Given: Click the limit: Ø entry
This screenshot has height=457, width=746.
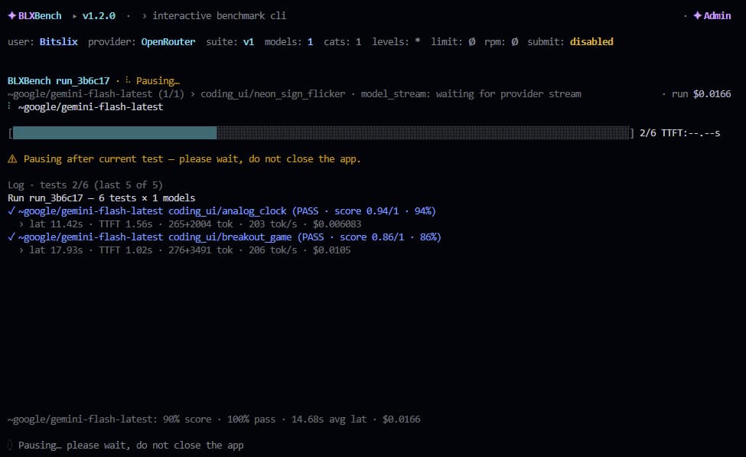Looking at the screenshot, I should (x=453, y=42).
